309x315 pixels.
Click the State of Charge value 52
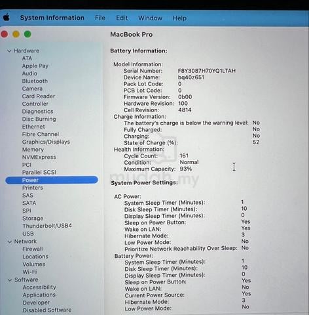(256, 142)
